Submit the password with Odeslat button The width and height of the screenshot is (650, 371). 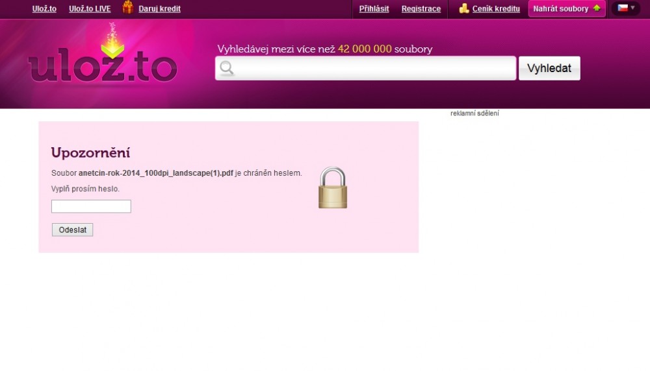tap(73, 230)
